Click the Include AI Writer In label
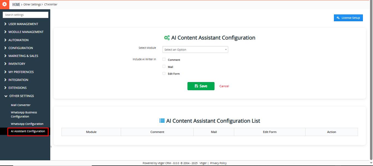Viewport: 373px width, 166px height. point(144,59)
